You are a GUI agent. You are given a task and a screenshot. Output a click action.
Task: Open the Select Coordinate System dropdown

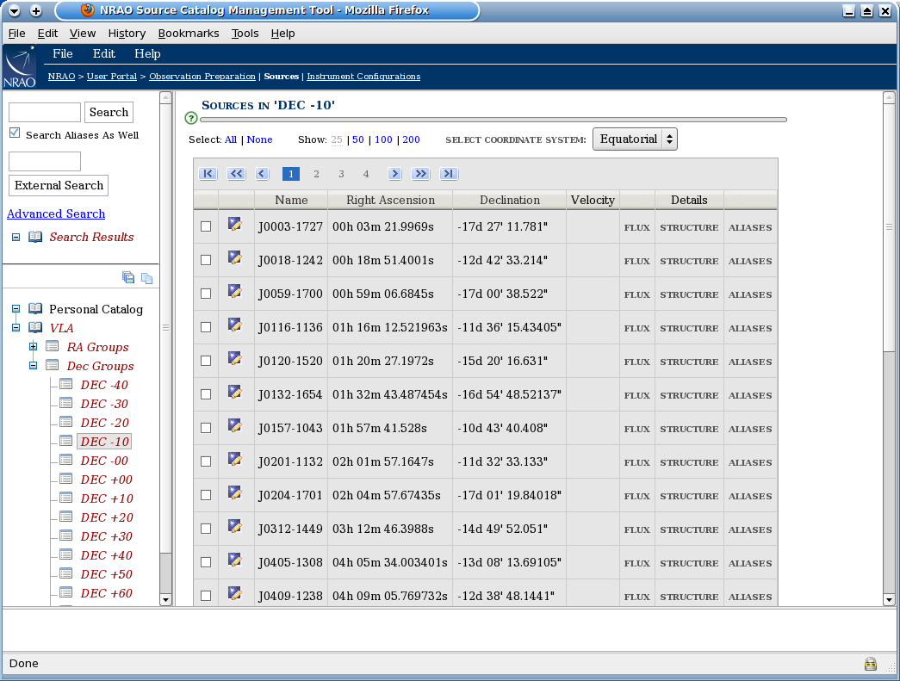click(x=635, y=138)
